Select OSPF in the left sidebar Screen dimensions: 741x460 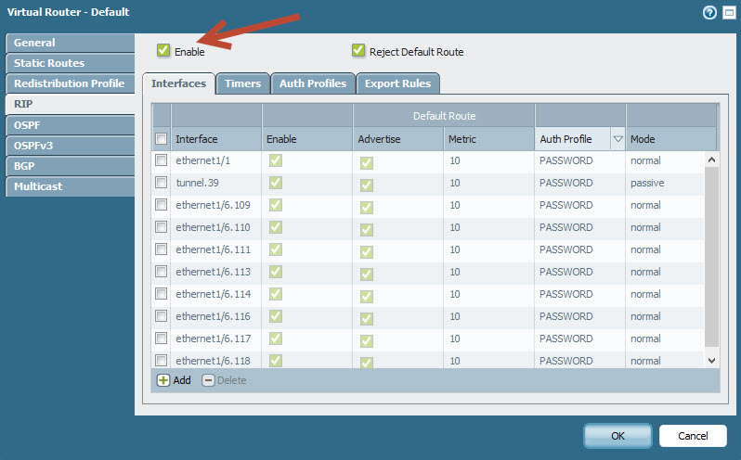(x=27, y=124)
